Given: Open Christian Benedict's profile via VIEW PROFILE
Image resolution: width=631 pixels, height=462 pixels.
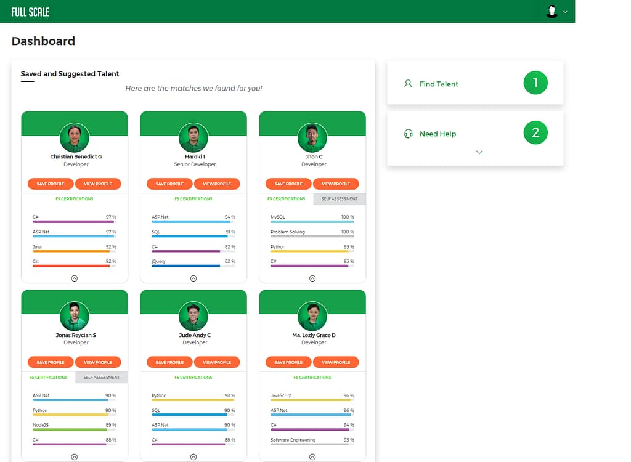Looking at the screenshot, I should tap(98, 184).
